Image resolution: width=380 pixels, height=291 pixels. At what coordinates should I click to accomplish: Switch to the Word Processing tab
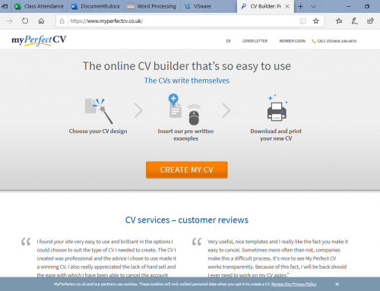[x=152, y=6]
